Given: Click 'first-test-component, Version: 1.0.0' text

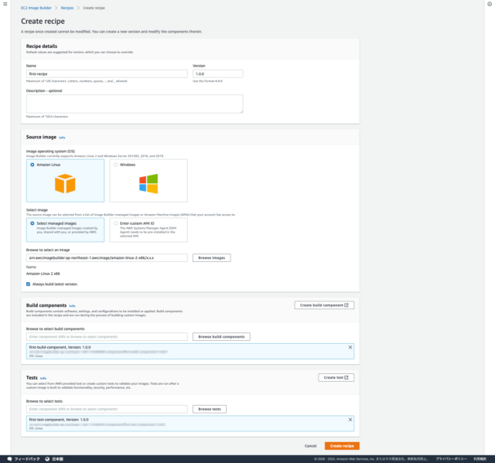Looking at the screenshot, I should coord(59,420).
